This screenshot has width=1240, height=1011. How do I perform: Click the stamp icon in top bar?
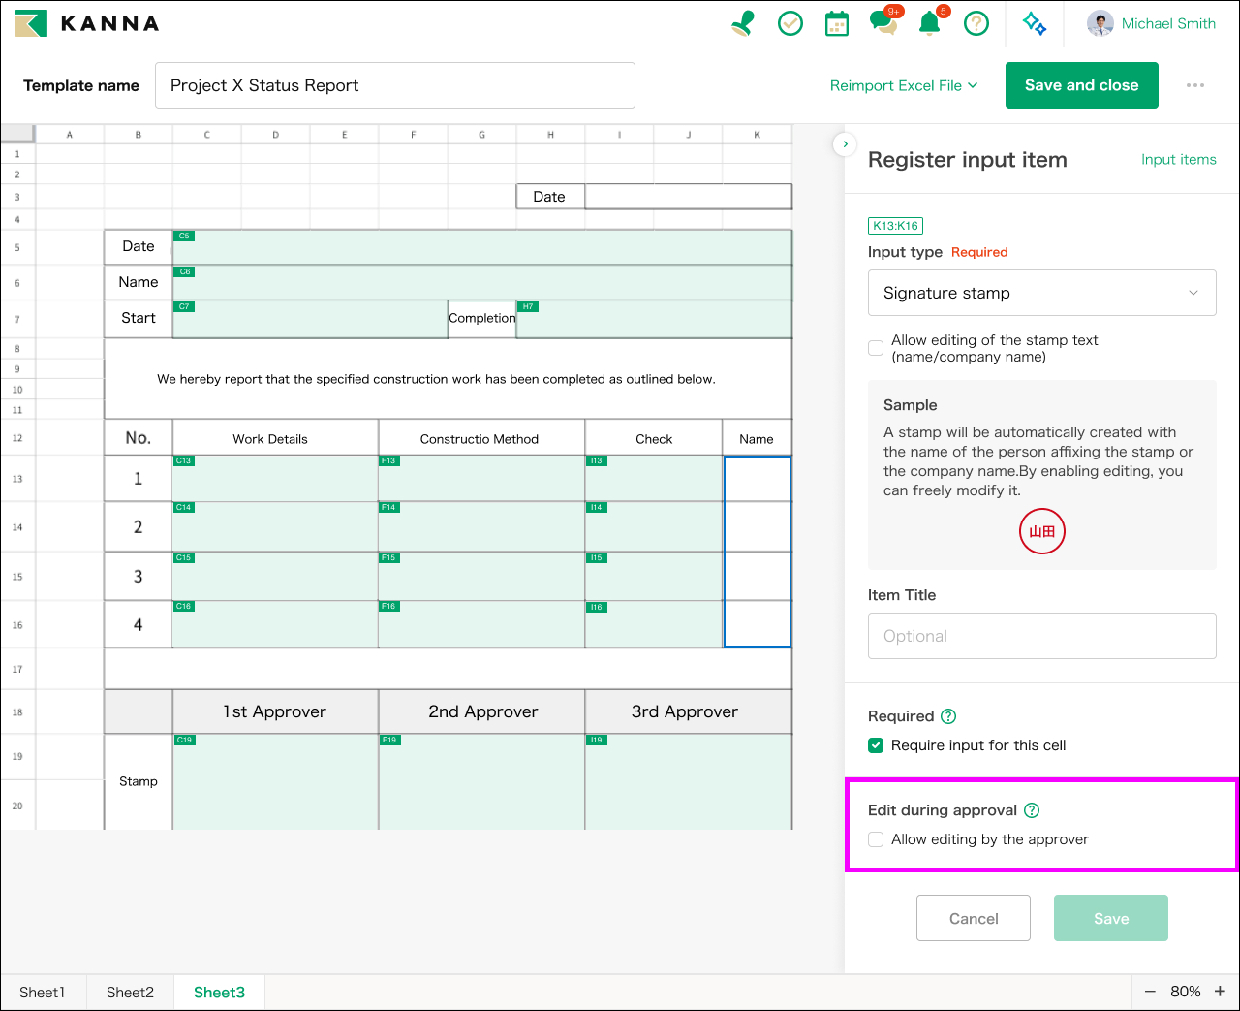coord(743,23)
